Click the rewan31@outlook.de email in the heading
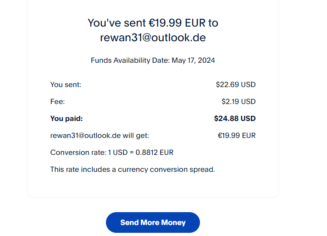This screenshot has width=327, height=236. (x=153, y=38)
